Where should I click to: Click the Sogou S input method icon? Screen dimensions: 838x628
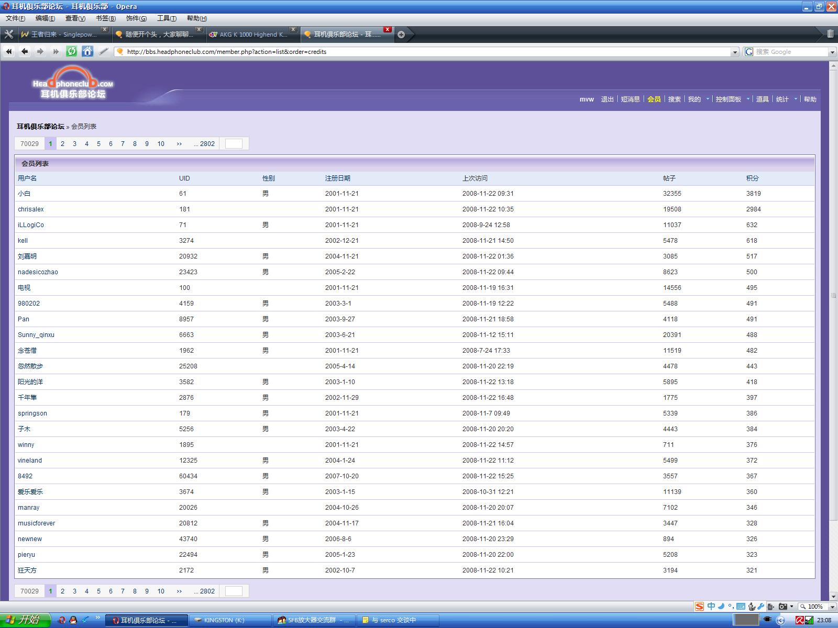[699, 607]
